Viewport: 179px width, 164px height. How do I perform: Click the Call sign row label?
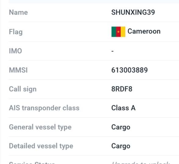pyautogui.click(x=23, y=89)
